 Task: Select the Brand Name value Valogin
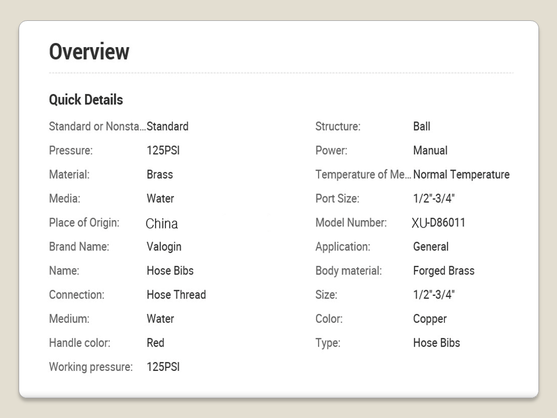[x=164, y=247]
